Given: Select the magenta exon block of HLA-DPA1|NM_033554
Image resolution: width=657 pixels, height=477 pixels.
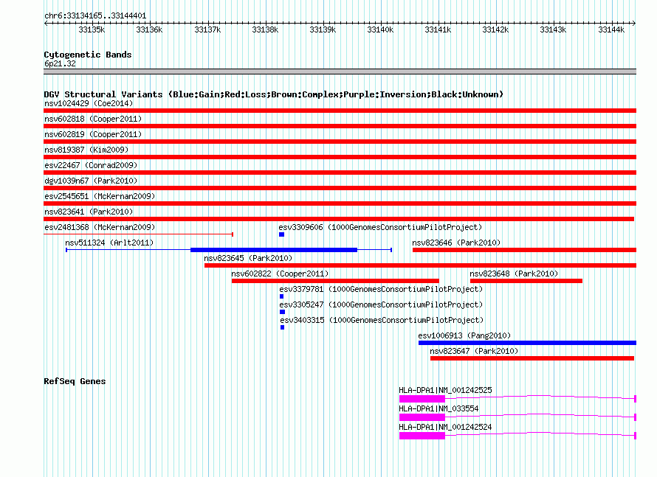Looking at the screenshot, I should click(422, 417).
